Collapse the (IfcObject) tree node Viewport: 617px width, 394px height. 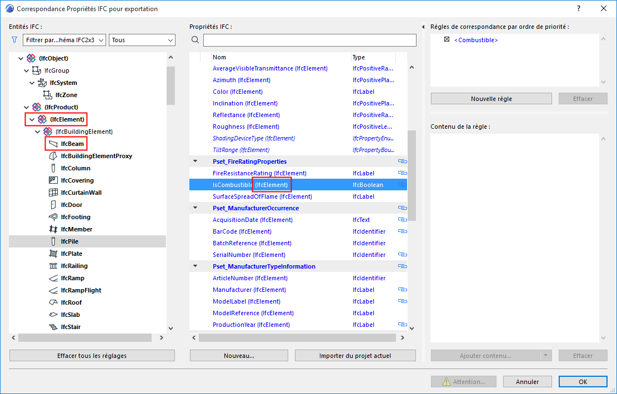[21, 58]
